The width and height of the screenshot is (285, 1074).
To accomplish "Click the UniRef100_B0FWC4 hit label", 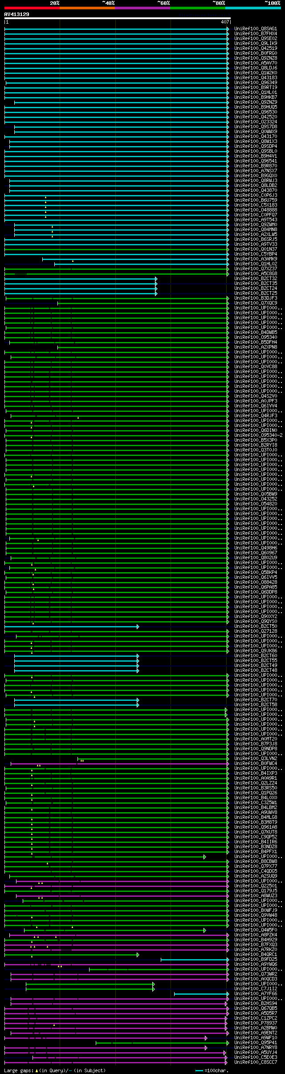I will 256,764.
